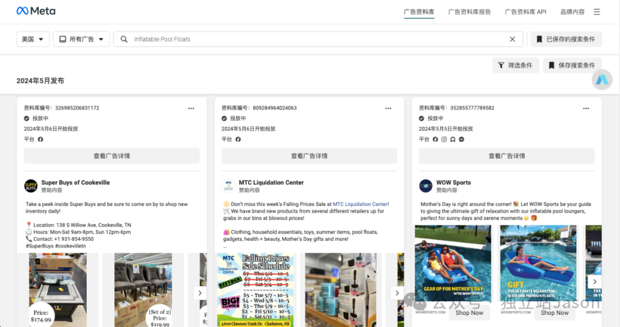Open MTC shelf products photo
Image resolution: width=620 pixels, height=327 pixels.
[340, 290]
